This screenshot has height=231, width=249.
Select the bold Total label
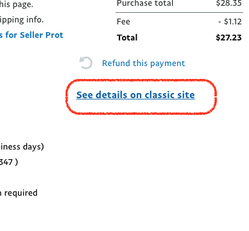[x=127, y=38]
